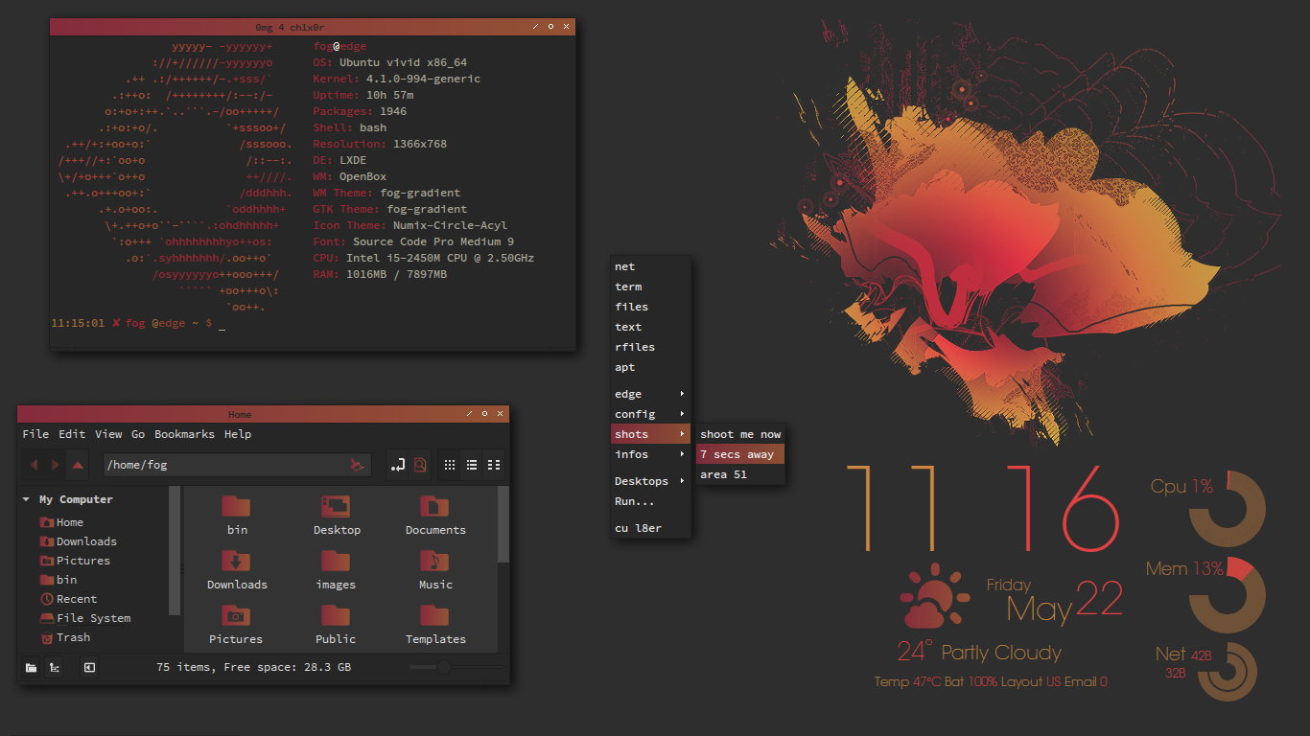The height and width of the screenshot is (736, 1310).
Task: Click 'shoot me now' menu entry
Action: 739,433
